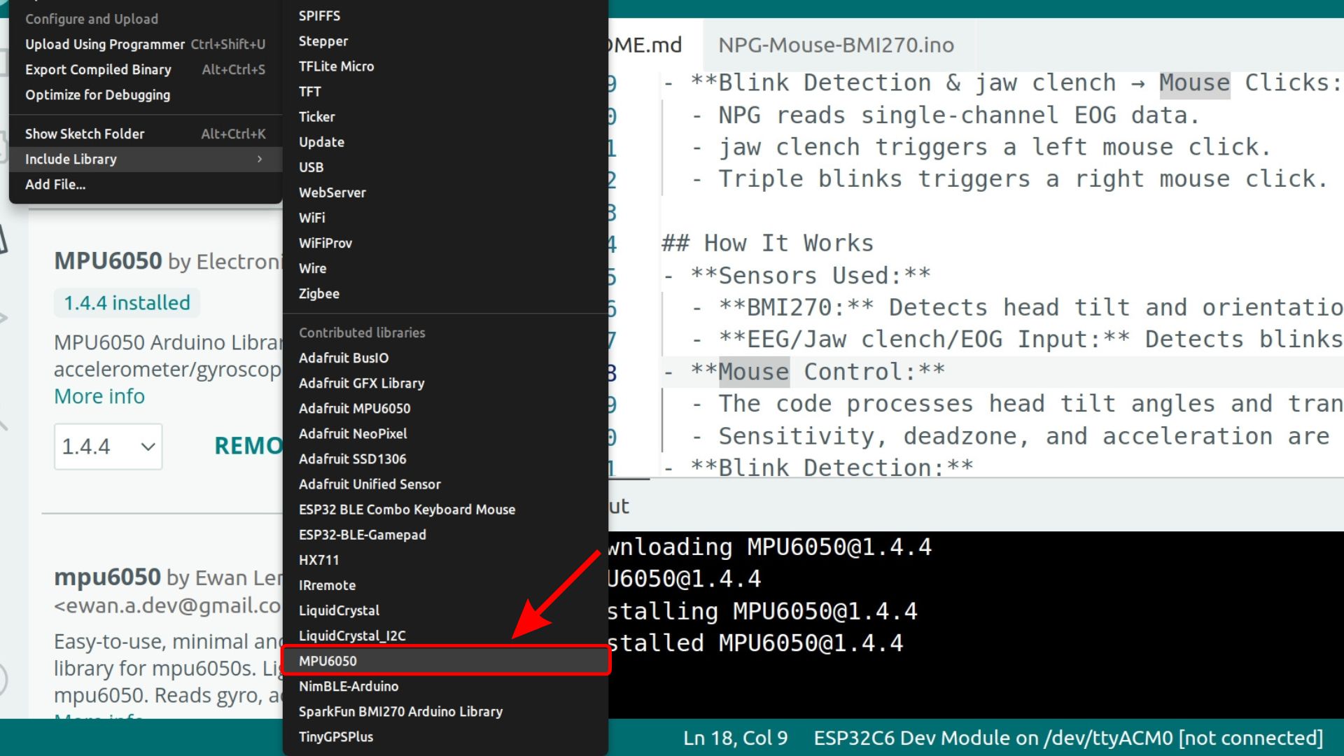Include the WiFiProv library

coord(445,242)
